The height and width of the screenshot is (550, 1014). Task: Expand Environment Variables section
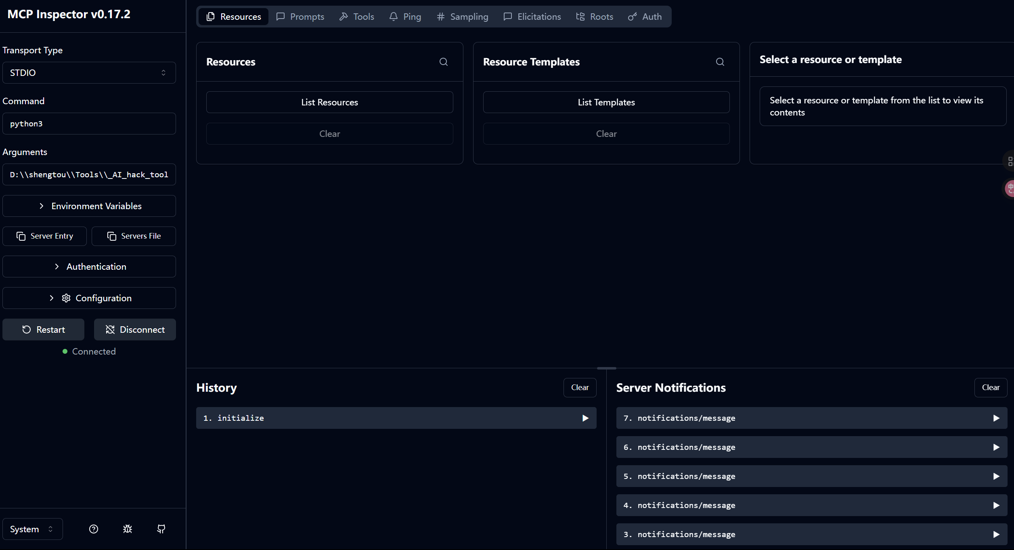(89, 206)
